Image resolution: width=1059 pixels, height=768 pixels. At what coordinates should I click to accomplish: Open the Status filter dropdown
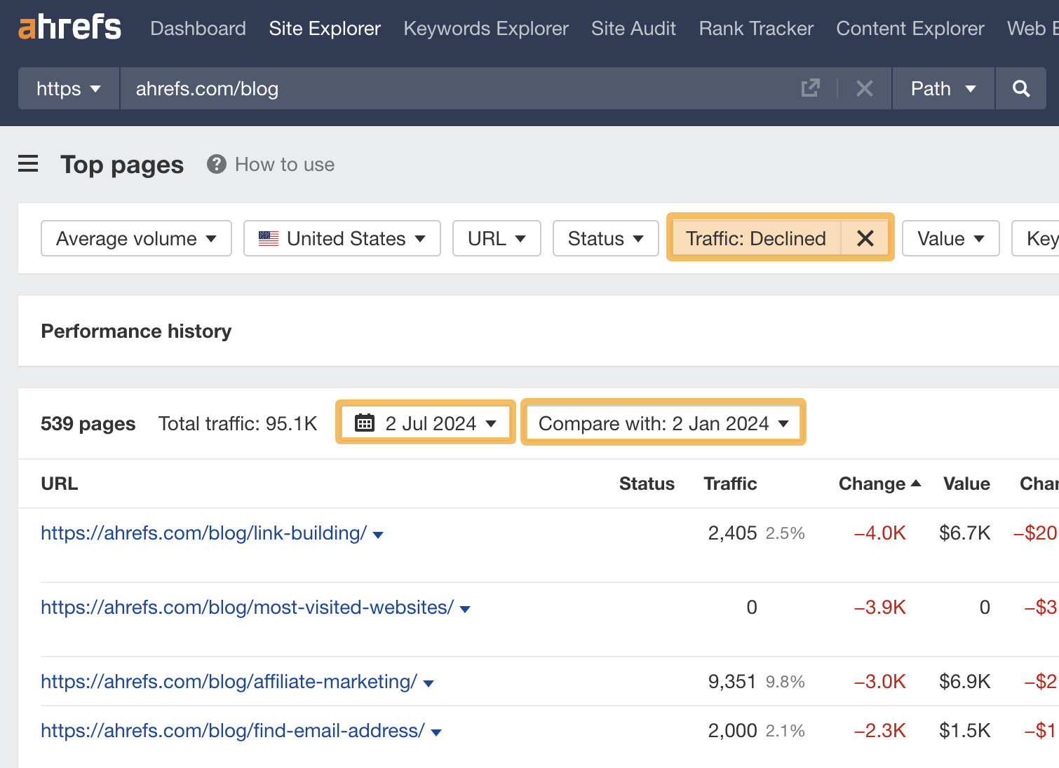coord(605,238)
